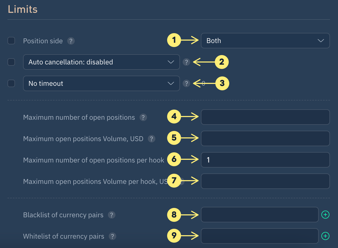Open the Position side 'Both' dropdown
The image size is (338, 248).
pyautogui.click(x=265, y=41)
